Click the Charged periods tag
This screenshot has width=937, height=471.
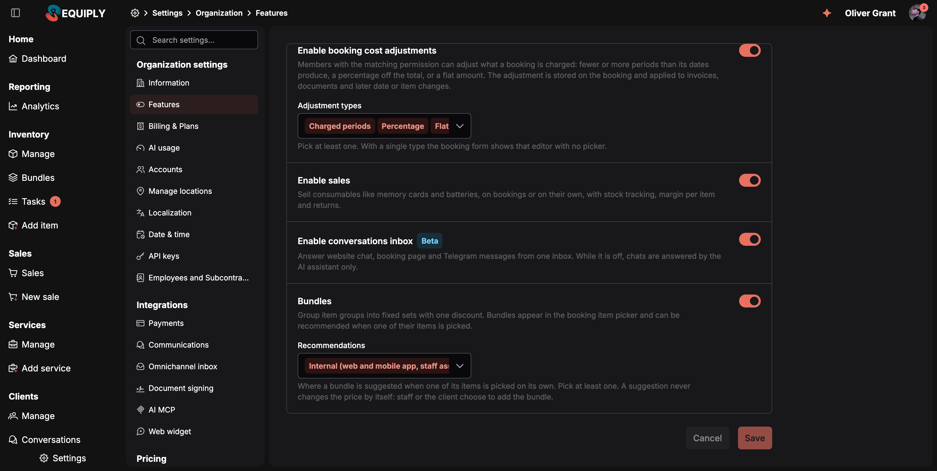340,126
